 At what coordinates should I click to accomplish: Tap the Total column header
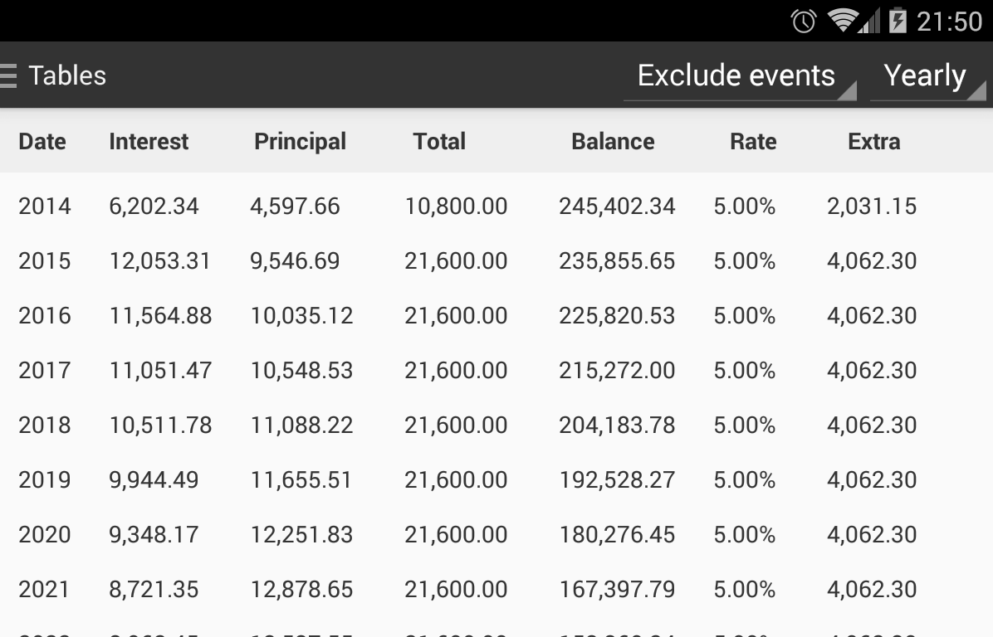pos(439,141)
